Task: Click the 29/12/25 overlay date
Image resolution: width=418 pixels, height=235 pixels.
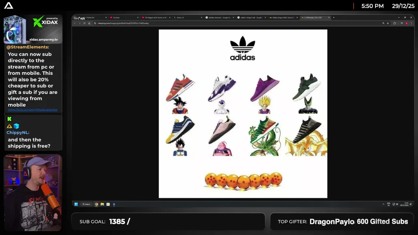Action: point(403,6)
